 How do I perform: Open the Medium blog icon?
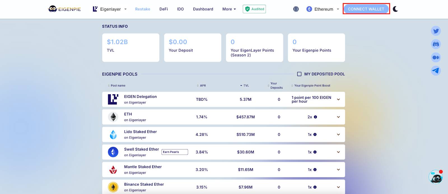pyautogui.click(x=436, y=57)
